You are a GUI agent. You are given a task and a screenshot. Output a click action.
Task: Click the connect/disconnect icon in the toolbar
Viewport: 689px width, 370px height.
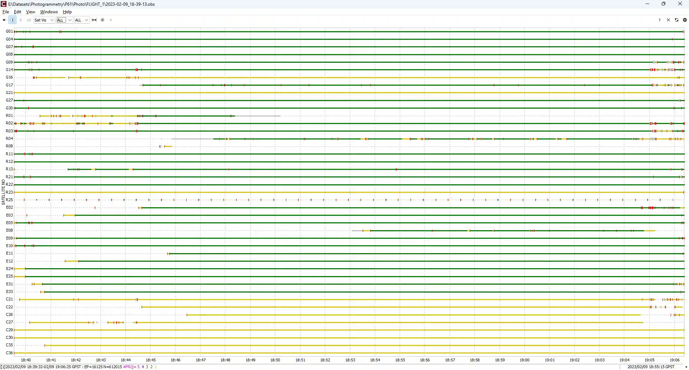click(x=4, y=20)
